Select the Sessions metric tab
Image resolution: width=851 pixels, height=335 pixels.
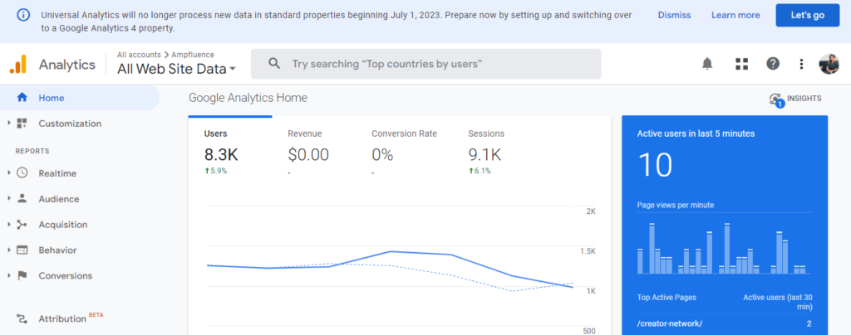tap(486, 153)
